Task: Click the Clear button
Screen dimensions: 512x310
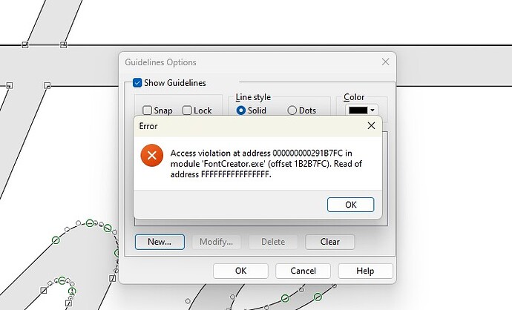Action: pyautogui.click(x=329, y=242)
